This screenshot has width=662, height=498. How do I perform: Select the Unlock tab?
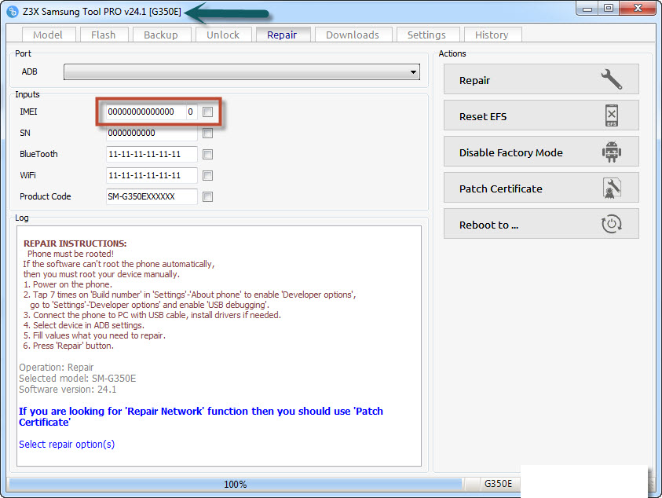click(x=223, y=35)
